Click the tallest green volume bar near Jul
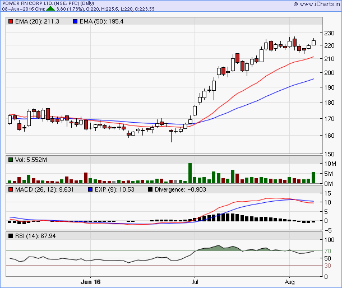 coord(190,173)
